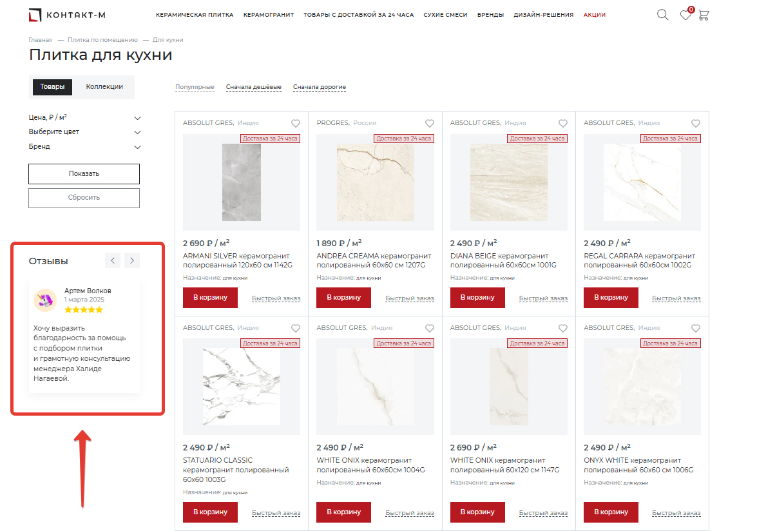Quick order REGAL CARRARA via Быстрый заказ
The height and width of the screenshot is (531, 757).
pos(676,298)
